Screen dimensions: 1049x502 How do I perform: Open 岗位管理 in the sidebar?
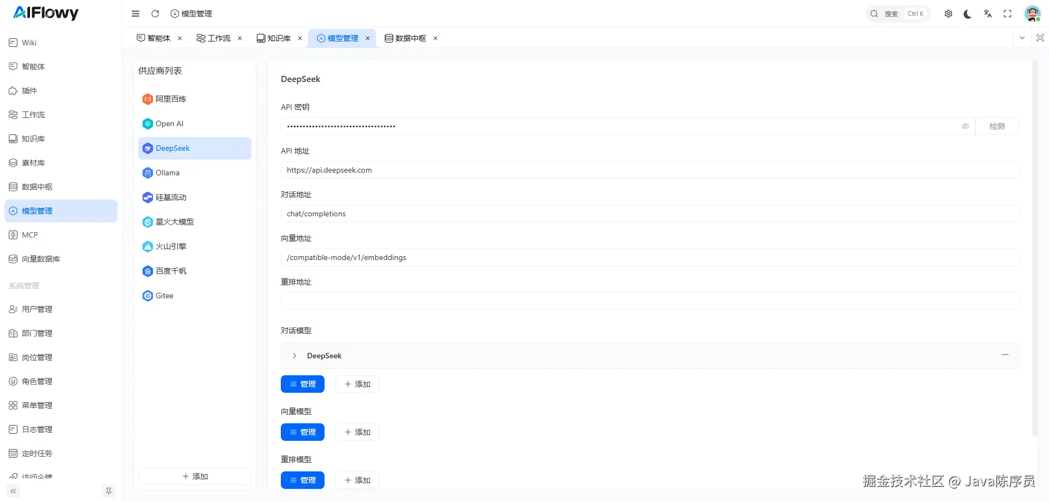pos(61,357)
